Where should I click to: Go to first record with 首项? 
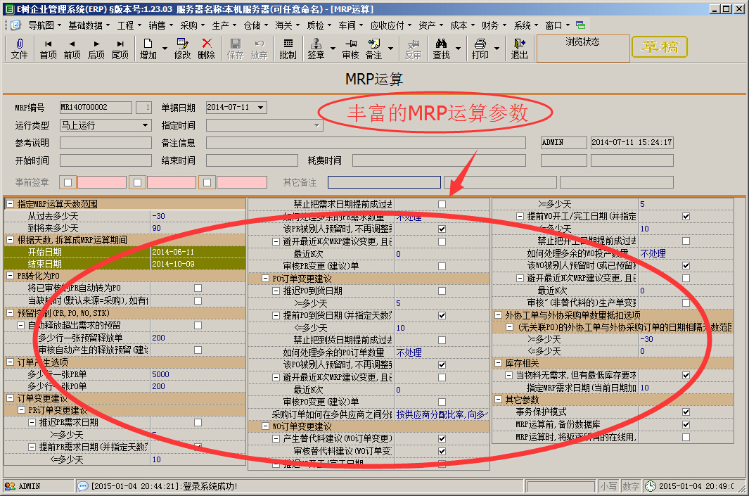(48, 49)
